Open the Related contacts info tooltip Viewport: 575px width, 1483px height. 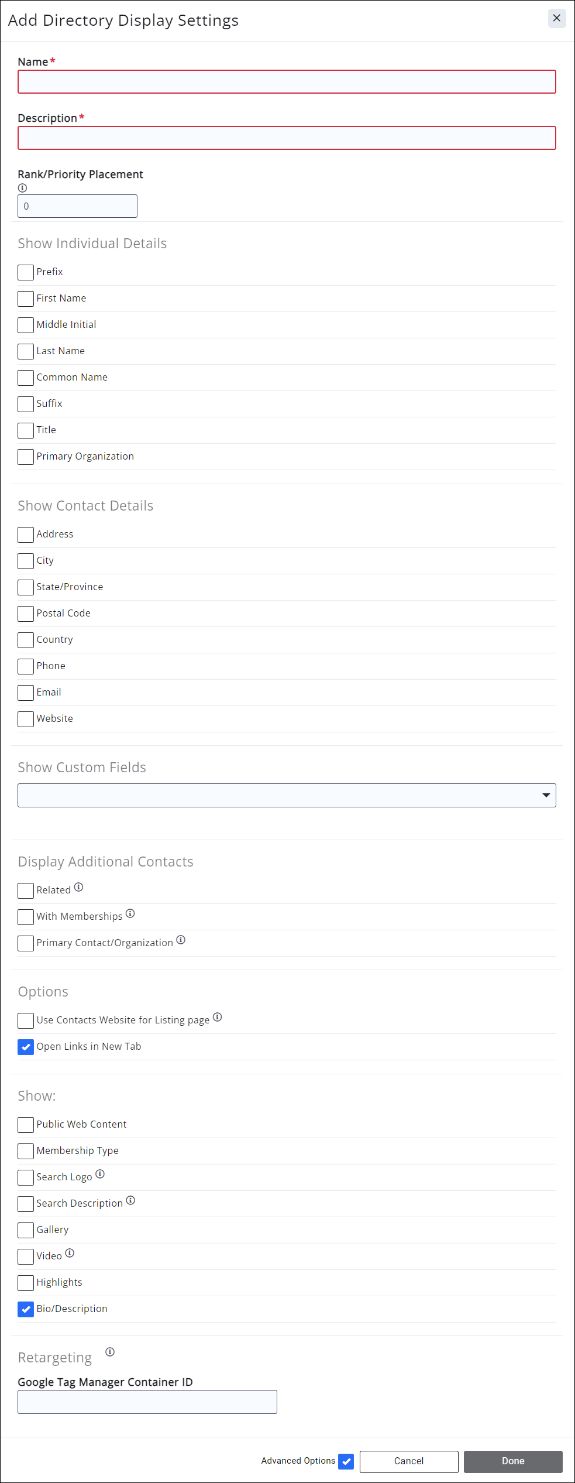pyautogui.click(x=78, y=888)
